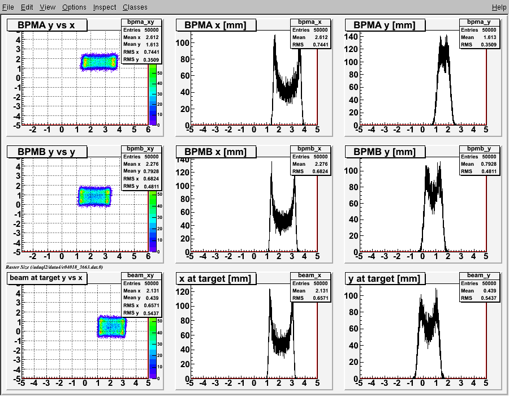
Task: Click 'RMS 0.3509' in bpma_y stats
Action: click(479, 45)
